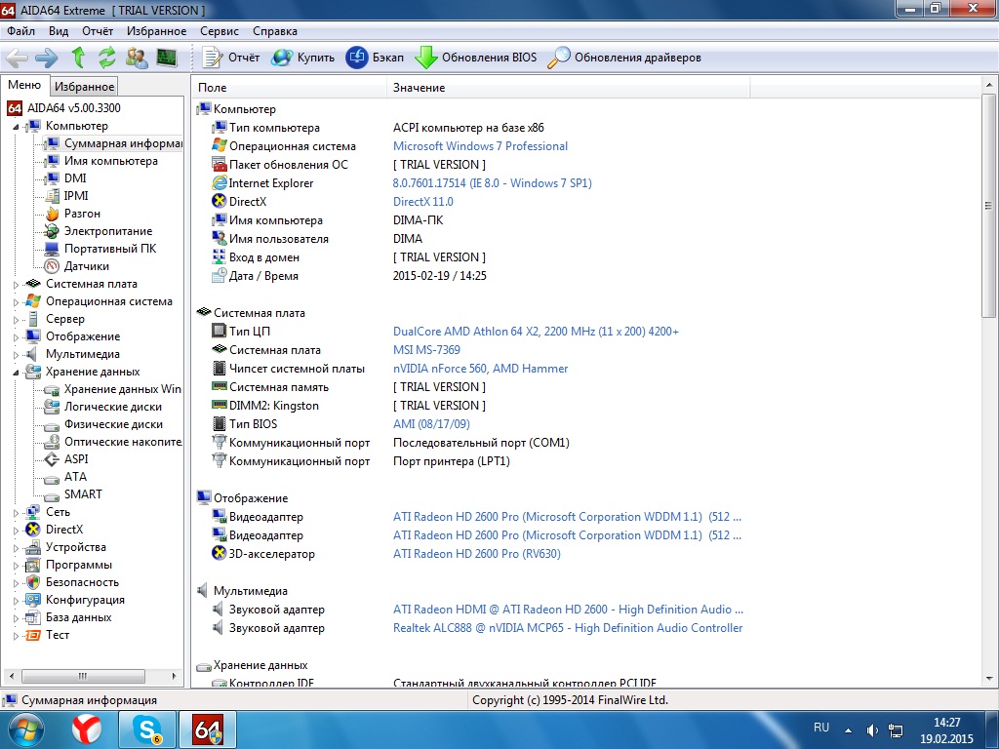Viewport: 999px width, 749px height.
Task: Click the Бэкап backup button
Action: pos(375,58)
